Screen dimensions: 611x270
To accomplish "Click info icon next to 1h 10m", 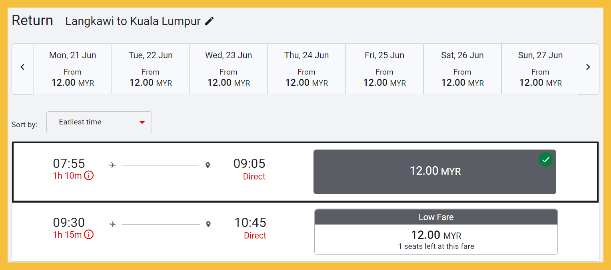I will [89, 175].
